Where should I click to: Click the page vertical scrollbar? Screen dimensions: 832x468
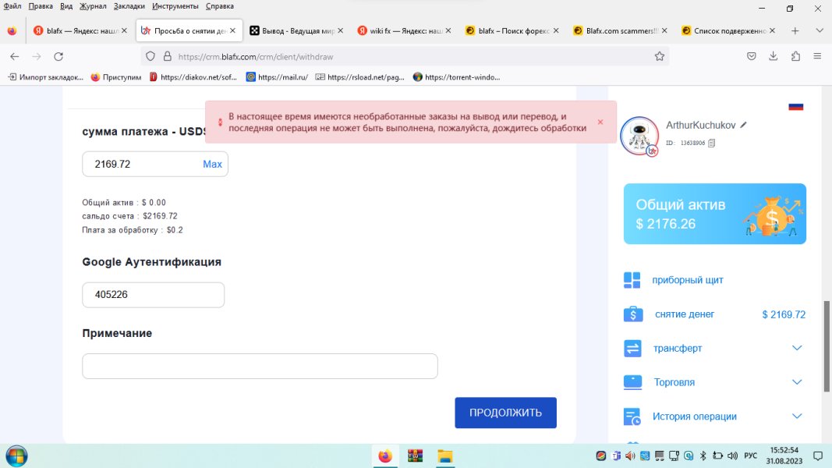(x=827, y=346)
